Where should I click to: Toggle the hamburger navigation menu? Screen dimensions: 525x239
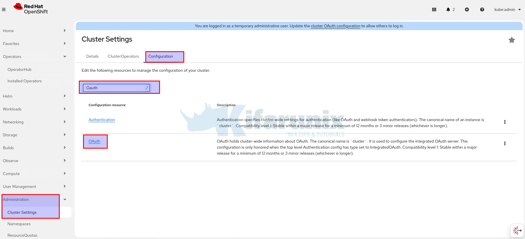tap(4, 9)
